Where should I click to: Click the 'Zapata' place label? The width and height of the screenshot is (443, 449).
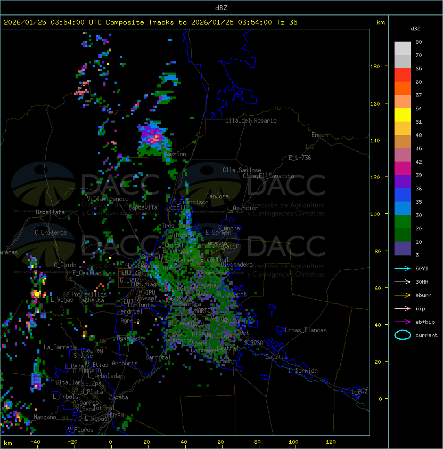point(118,397)
